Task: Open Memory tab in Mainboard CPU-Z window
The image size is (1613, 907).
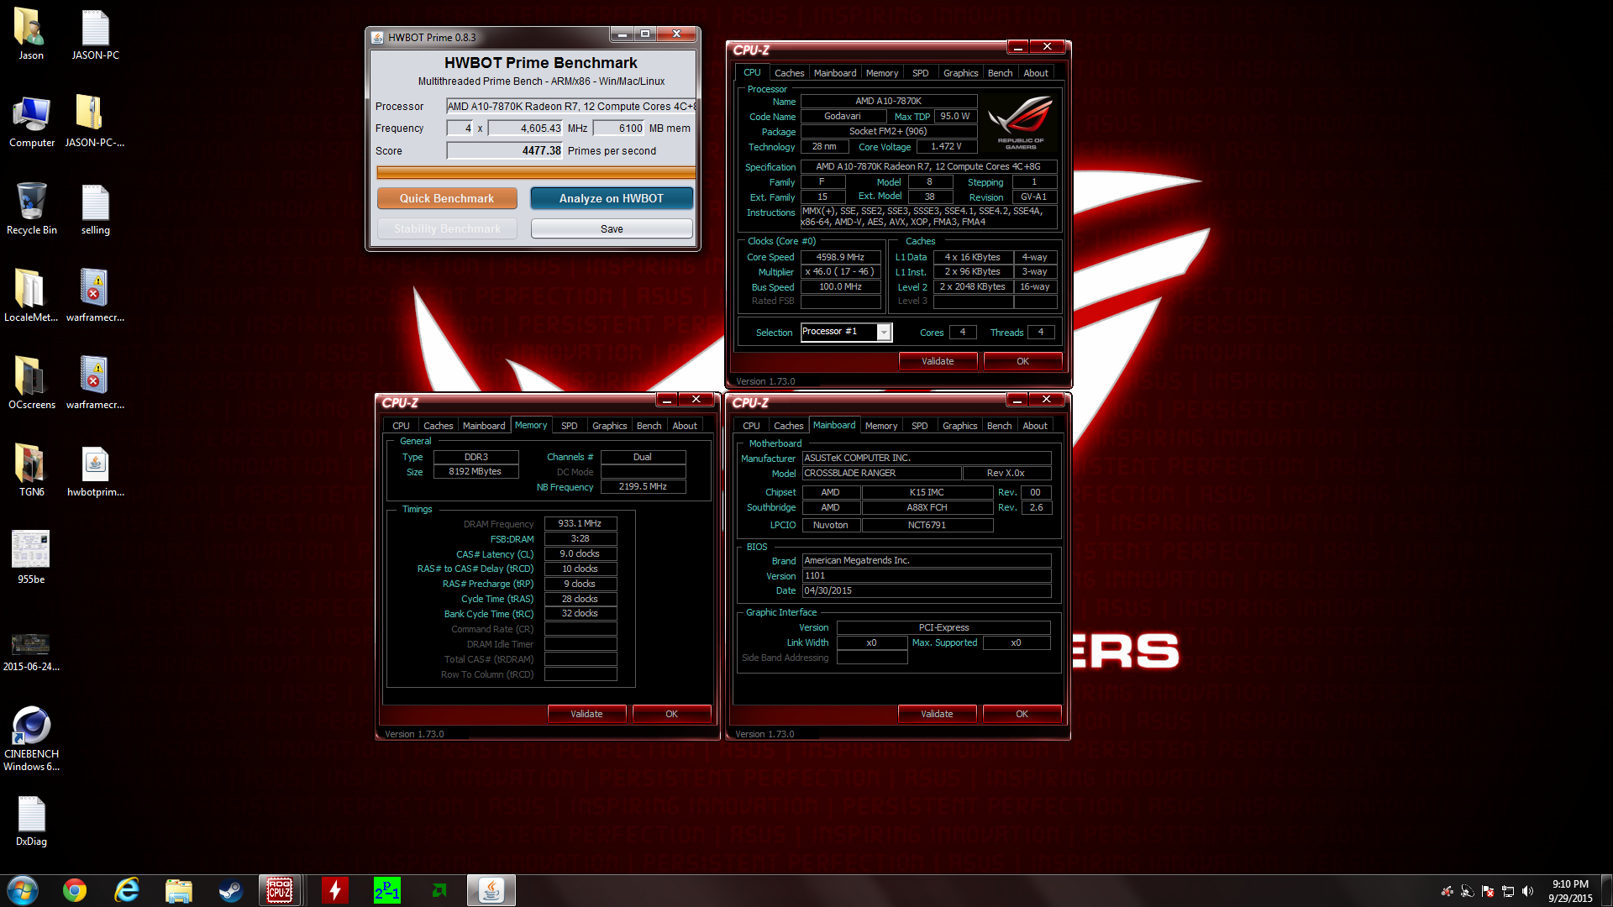Action: point(881,426)
